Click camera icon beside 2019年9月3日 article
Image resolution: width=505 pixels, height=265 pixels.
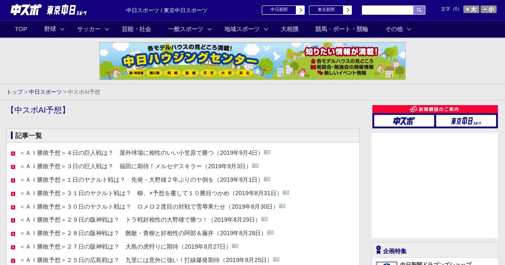(255, 166)
